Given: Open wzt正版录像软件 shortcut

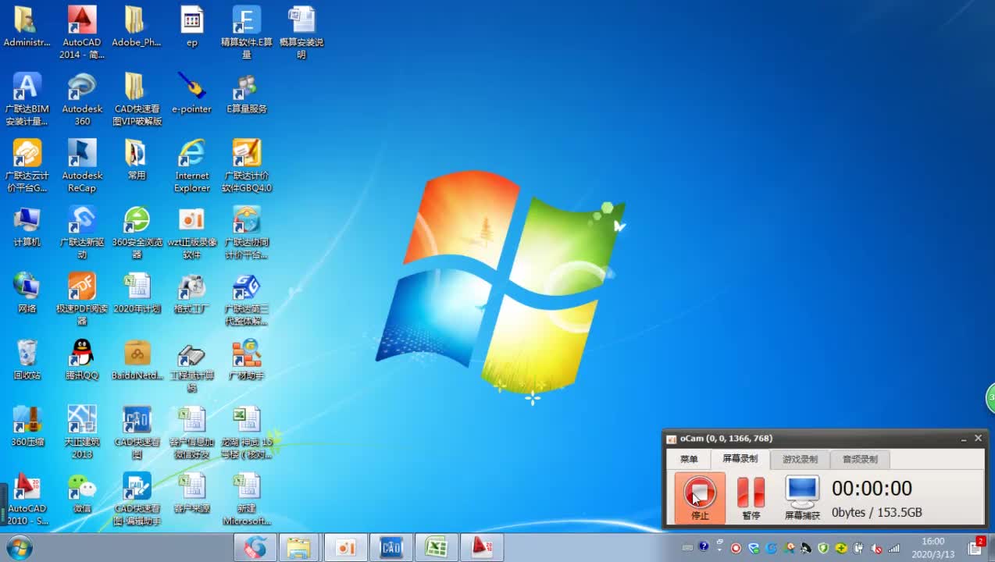Looking at the screenshot, I should [x=192, y=232].
